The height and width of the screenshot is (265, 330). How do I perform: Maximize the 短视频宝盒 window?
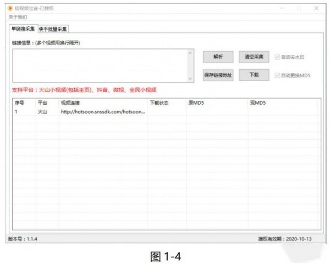click(299, 8)
